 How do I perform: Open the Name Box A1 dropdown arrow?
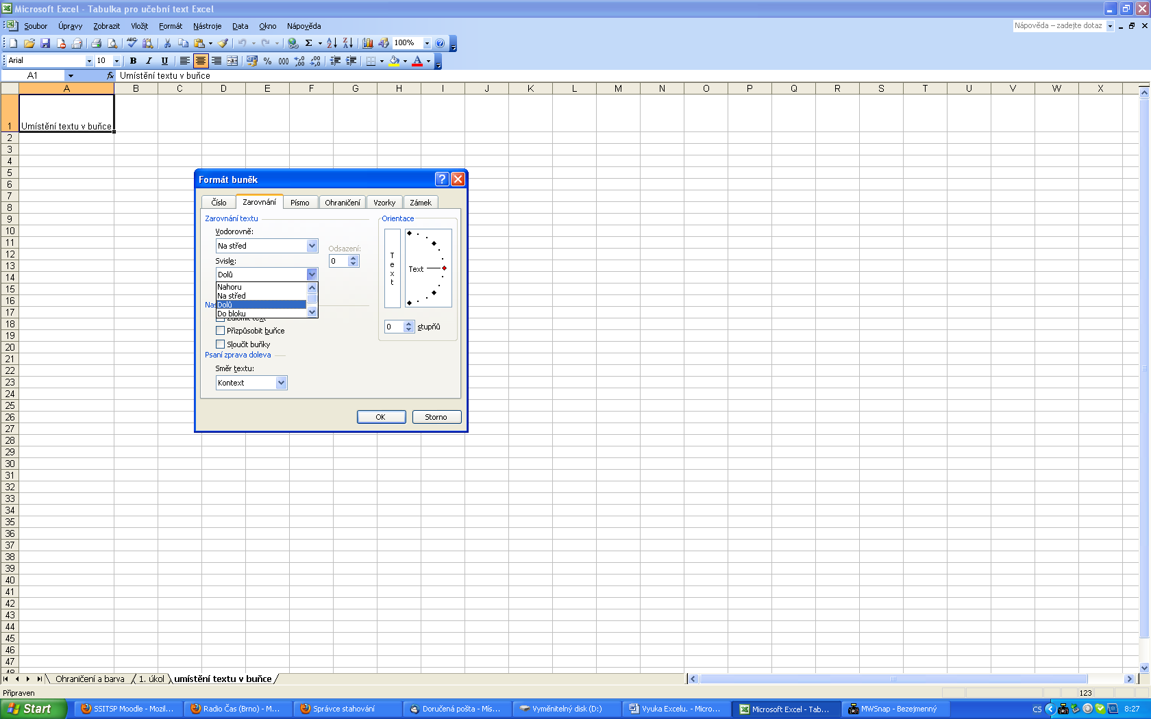click(71, 76)
